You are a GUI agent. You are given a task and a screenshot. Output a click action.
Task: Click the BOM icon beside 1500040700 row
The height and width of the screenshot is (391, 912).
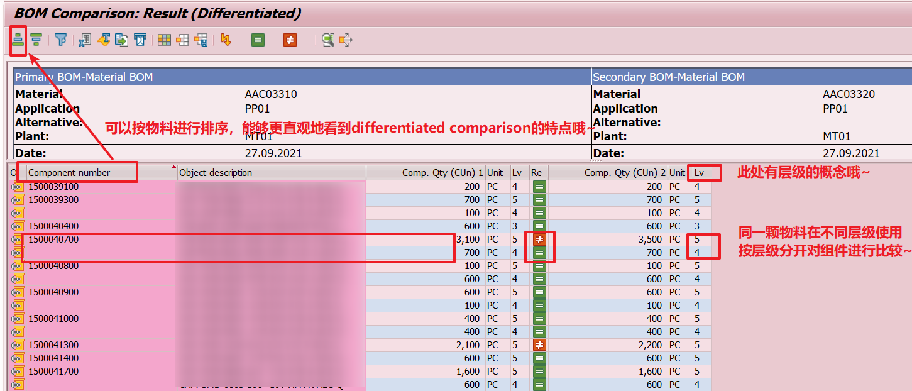(15, 240)
